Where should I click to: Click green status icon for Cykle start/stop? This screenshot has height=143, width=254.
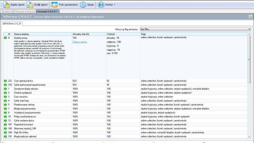[x=5, y=101]
